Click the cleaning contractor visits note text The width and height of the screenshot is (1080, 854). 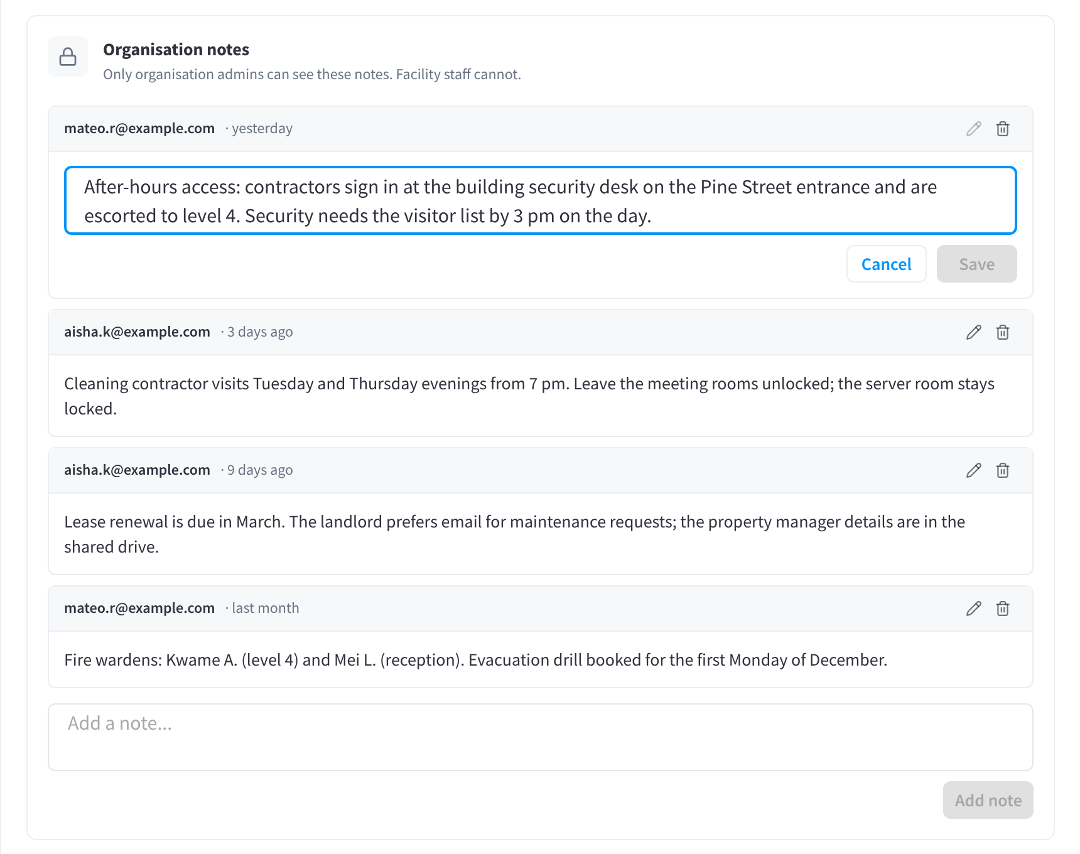pos(529,396)
